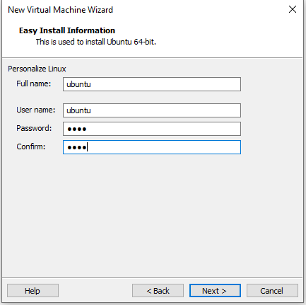This screenshot has height=305, width=306.
Task: Click the 'Easy Install Information' heading
Action: [67, 30]
